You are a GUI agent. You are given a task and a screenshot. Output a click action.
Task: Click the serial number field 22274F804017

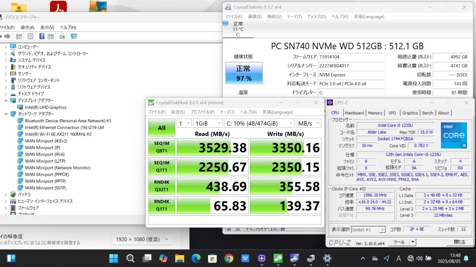(x=351, y=66)
